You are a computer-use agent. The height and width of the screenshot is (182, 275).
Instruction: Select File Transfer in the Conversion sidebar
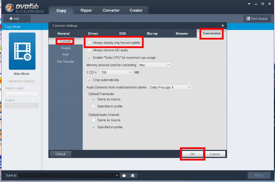point(66,62)
